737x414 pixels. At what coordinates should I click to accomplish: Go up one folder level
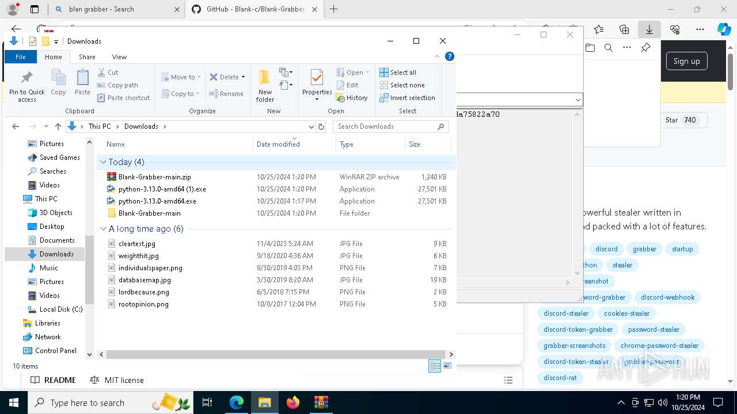pyautogui.click(x=58, y=126)
